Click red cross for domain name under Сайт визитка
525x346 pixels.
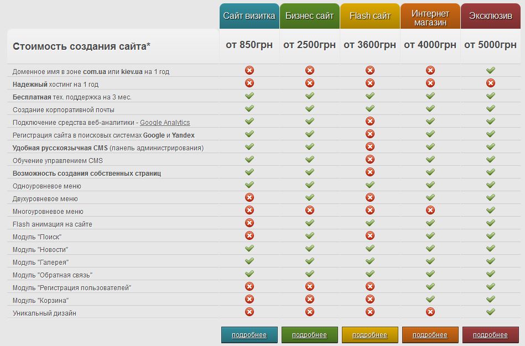[249, 70]
